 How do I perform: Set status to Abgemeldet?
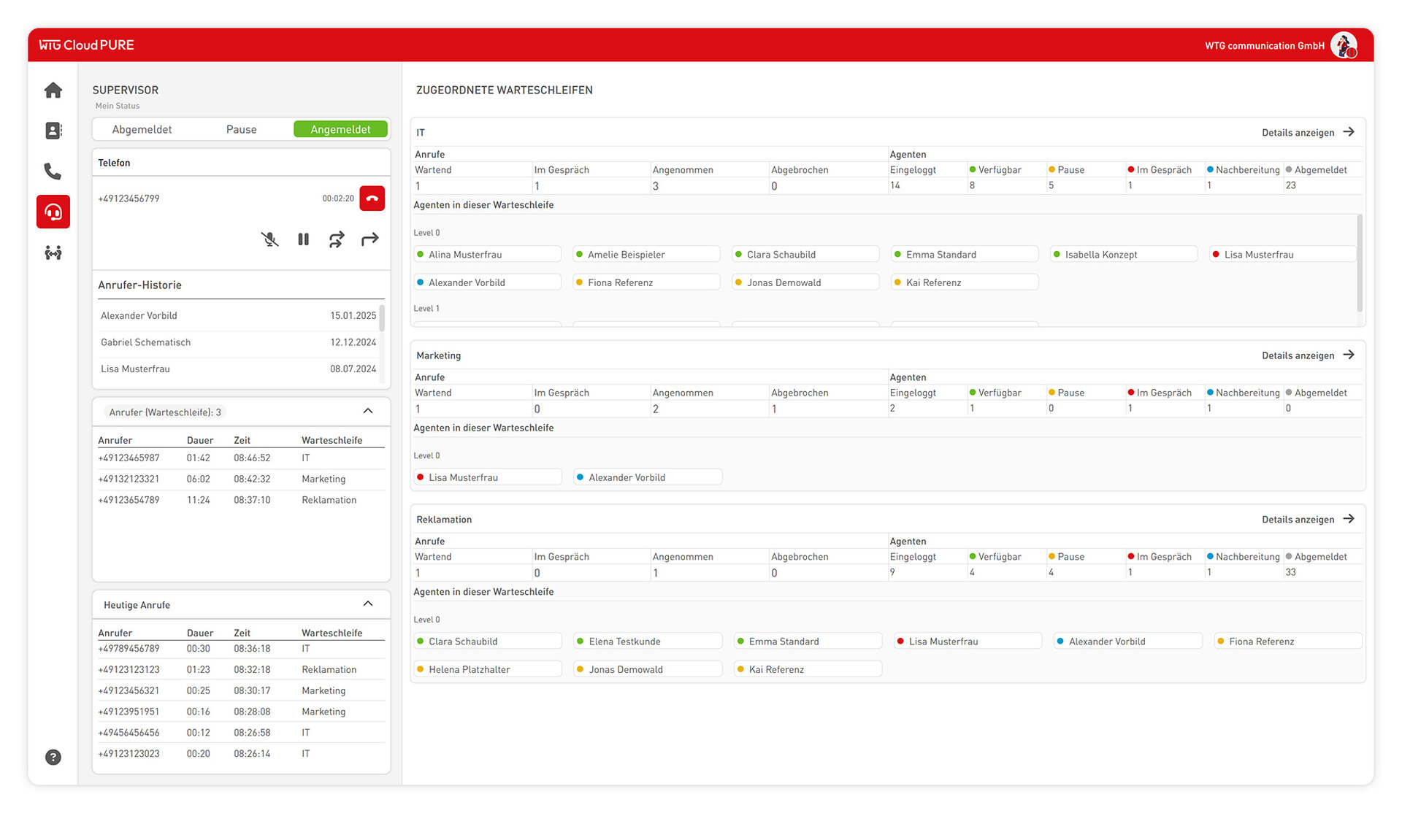pos(142,129)
